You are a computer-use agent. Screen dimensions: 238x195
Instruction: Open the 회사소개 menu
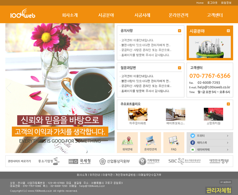click(70, 15)
